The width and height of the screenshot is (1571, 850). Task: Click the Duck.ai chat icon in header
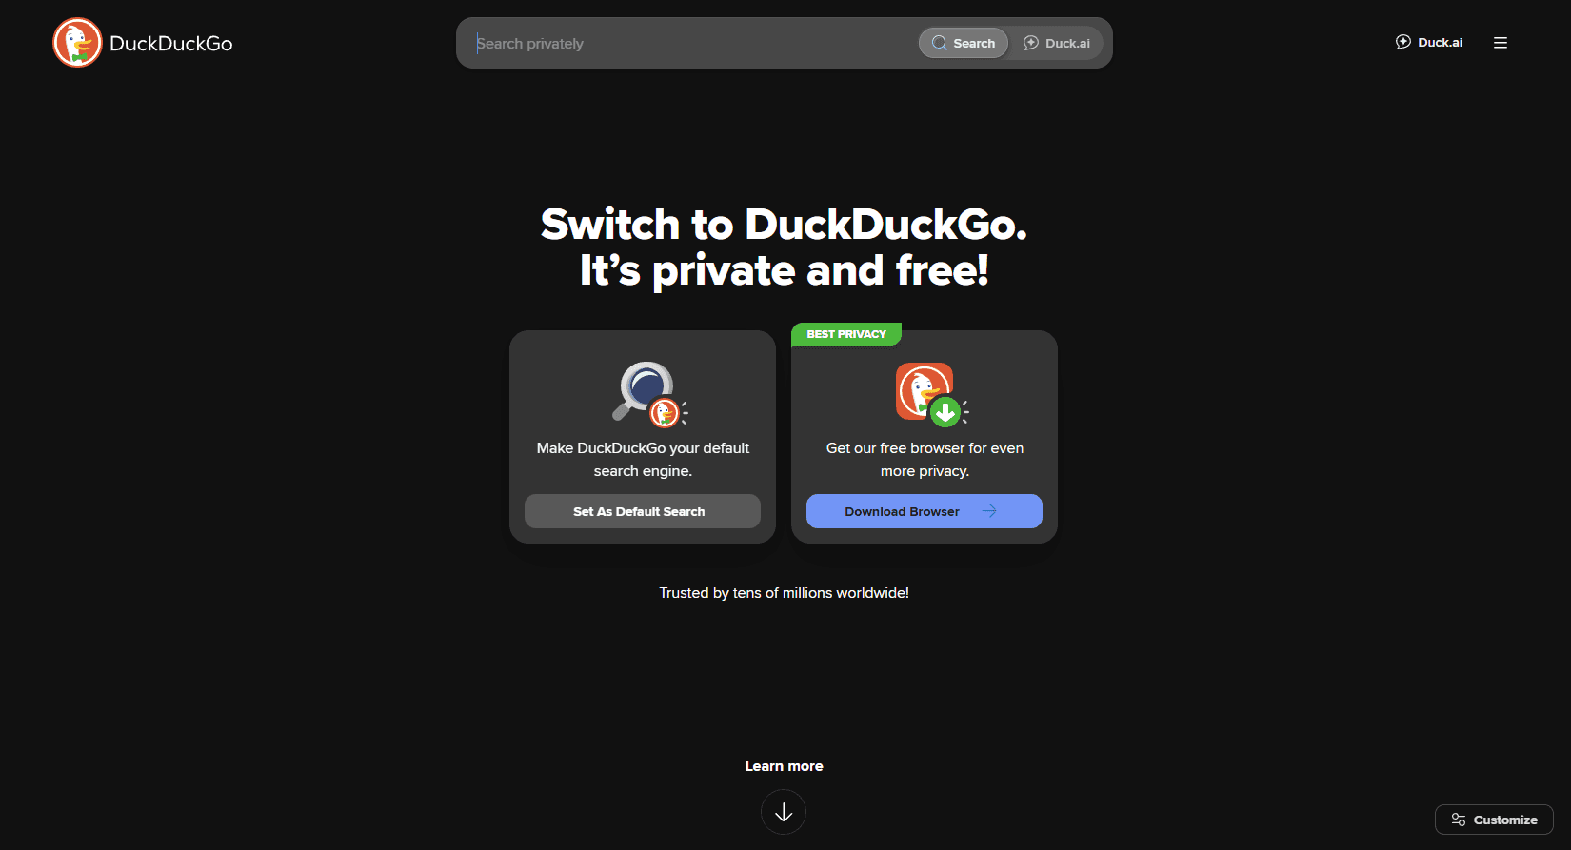tap(1402, 42)
